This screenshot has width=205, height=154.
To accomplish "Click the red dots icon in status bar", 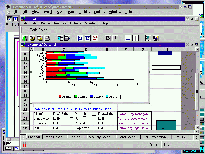I will 25,145.
